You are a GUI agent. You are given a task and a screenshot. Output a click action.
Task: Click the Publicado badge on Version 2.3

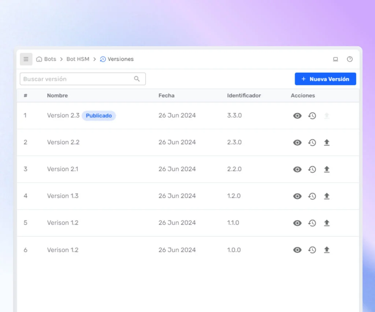99,116
